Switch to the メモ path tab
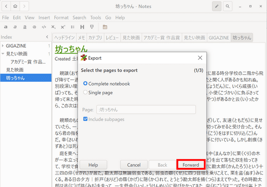The height and width of the screenshot is (187, 267). tap(82, 38)
